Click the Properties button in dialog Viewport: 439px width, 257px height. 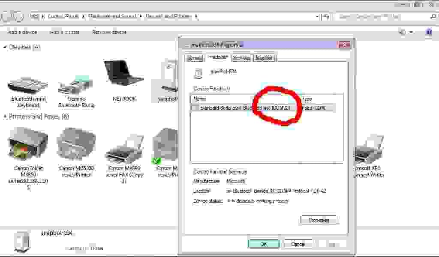319,220
